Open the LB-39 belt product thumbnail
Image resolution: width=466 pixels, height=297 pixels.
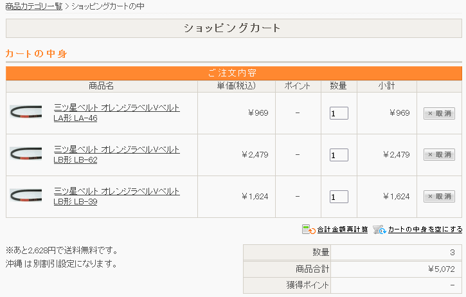26,196
